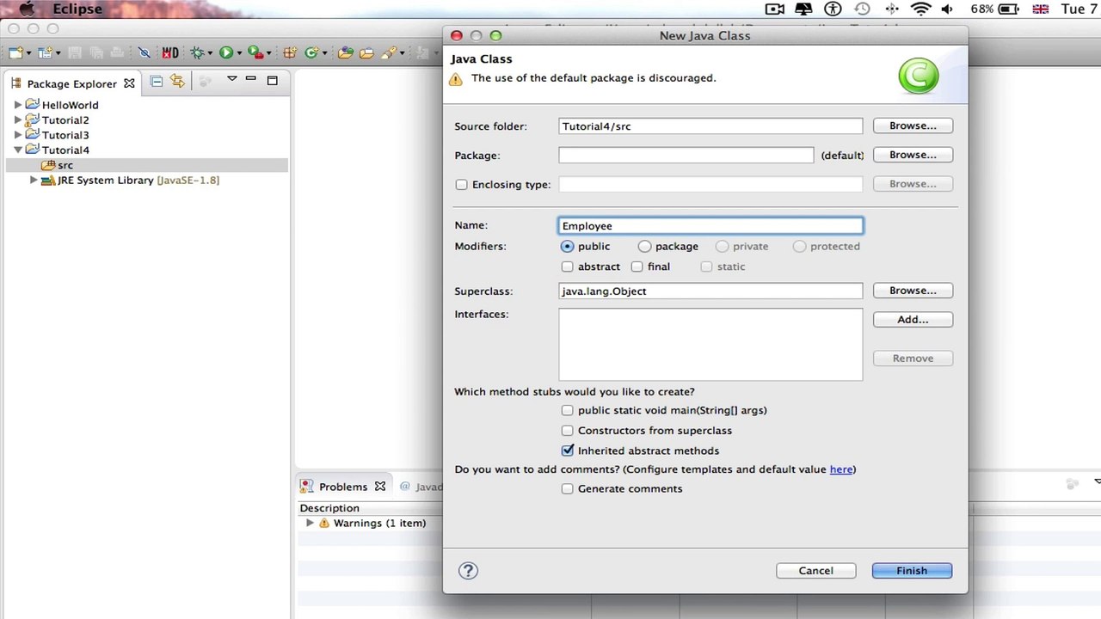Screen dimensions: 1101x619
Task: Browse for the Package
Action: coord(913,155)
